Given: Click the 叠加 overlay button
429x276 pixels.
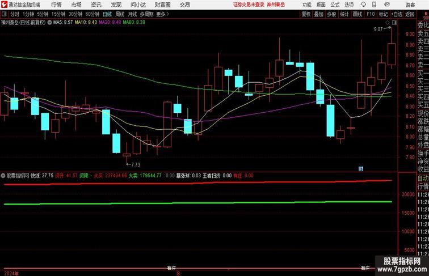Looking at the screenshot, I should pyautogui.click(x=319, y=14).
